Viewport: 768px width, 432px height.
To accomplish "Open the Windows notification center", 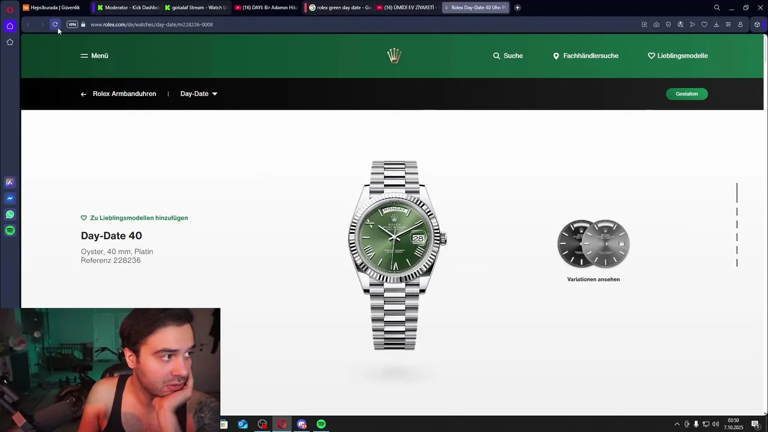I will [x=755, y=424].
